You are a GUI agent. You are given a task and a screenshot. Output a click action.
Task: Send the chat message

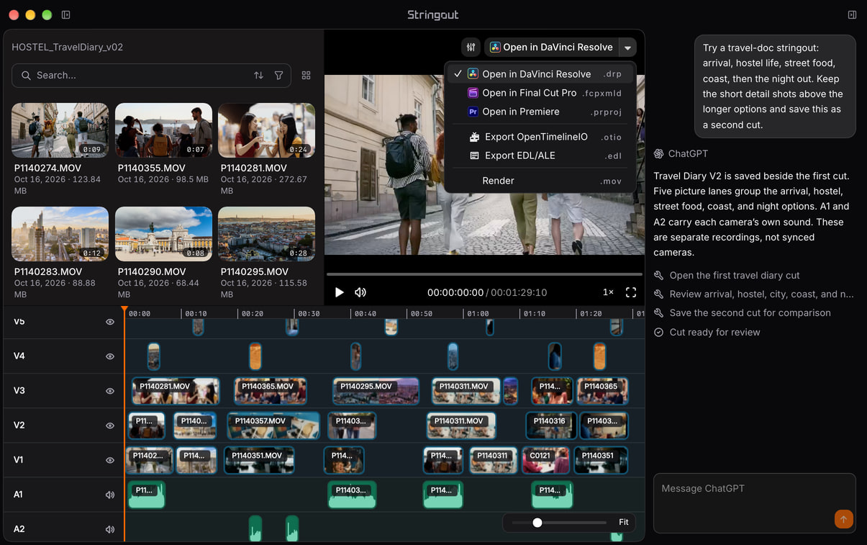point(843,518)
